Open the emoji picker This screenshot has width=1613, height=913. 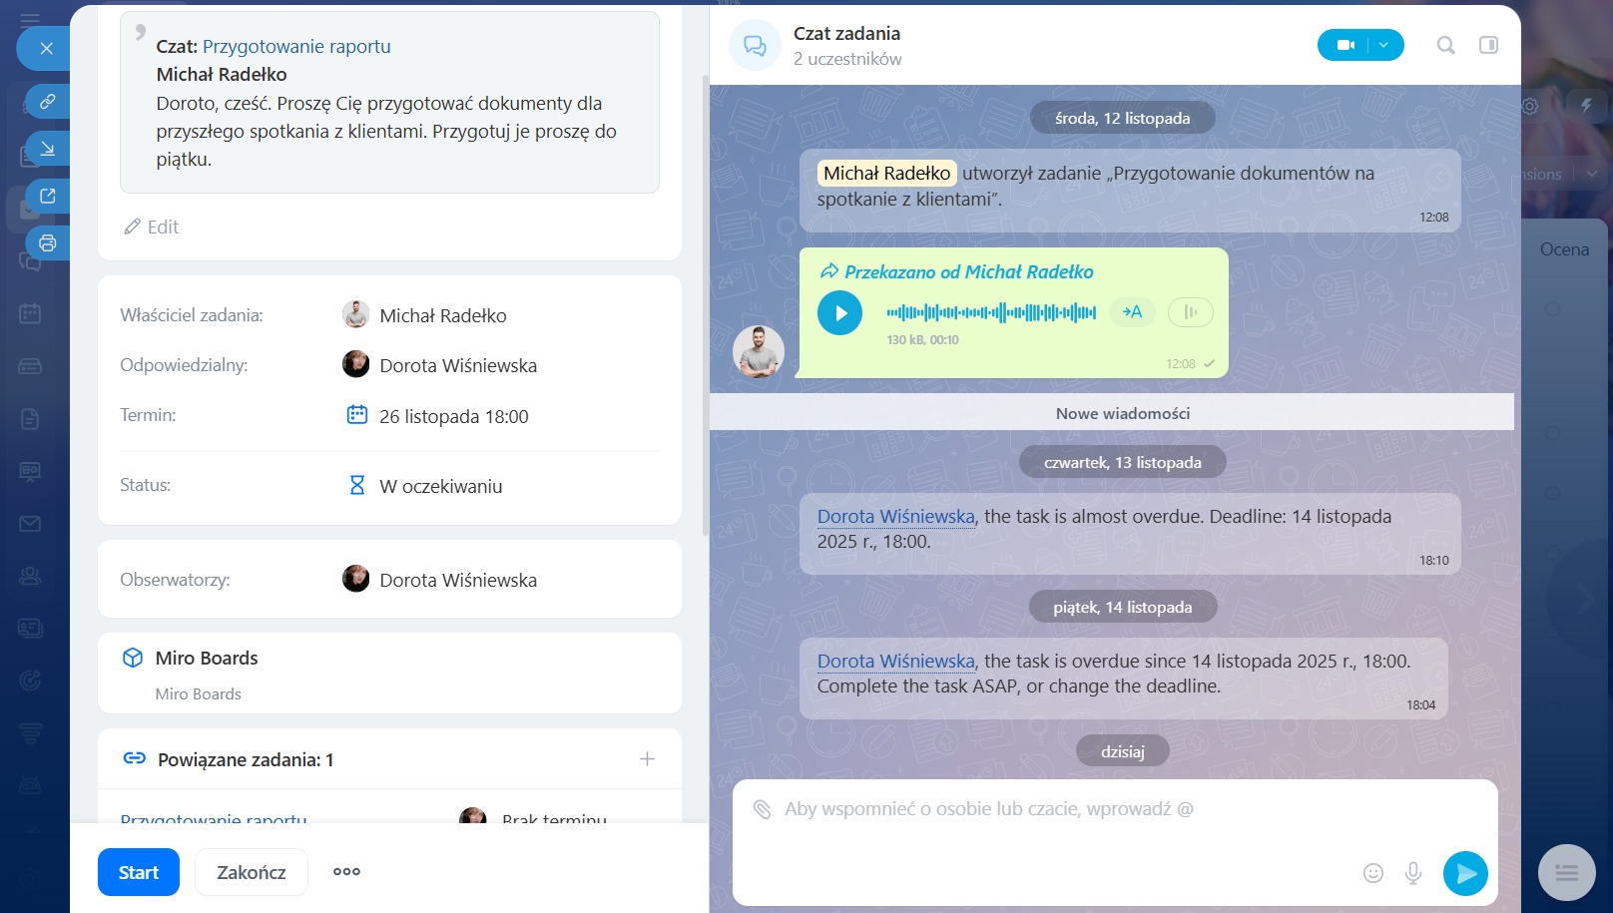coord(1373,873)
